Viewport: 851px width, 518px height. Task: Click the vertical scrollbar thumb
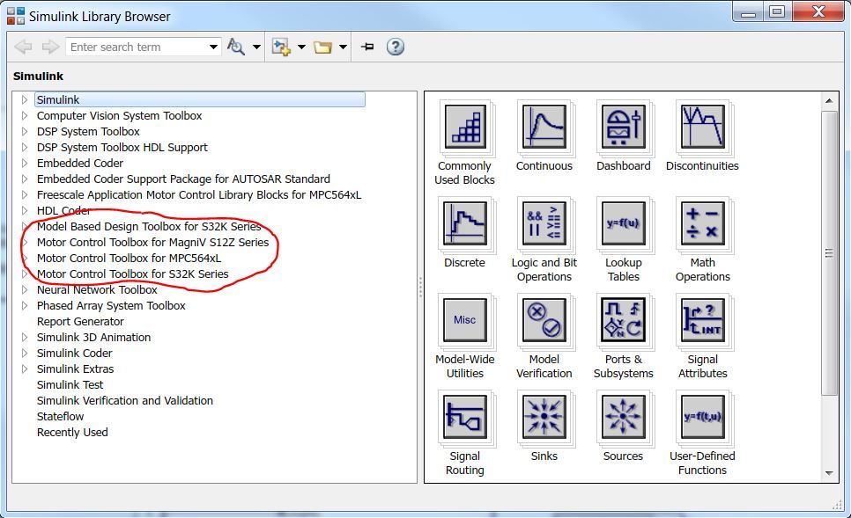(829, 253)
